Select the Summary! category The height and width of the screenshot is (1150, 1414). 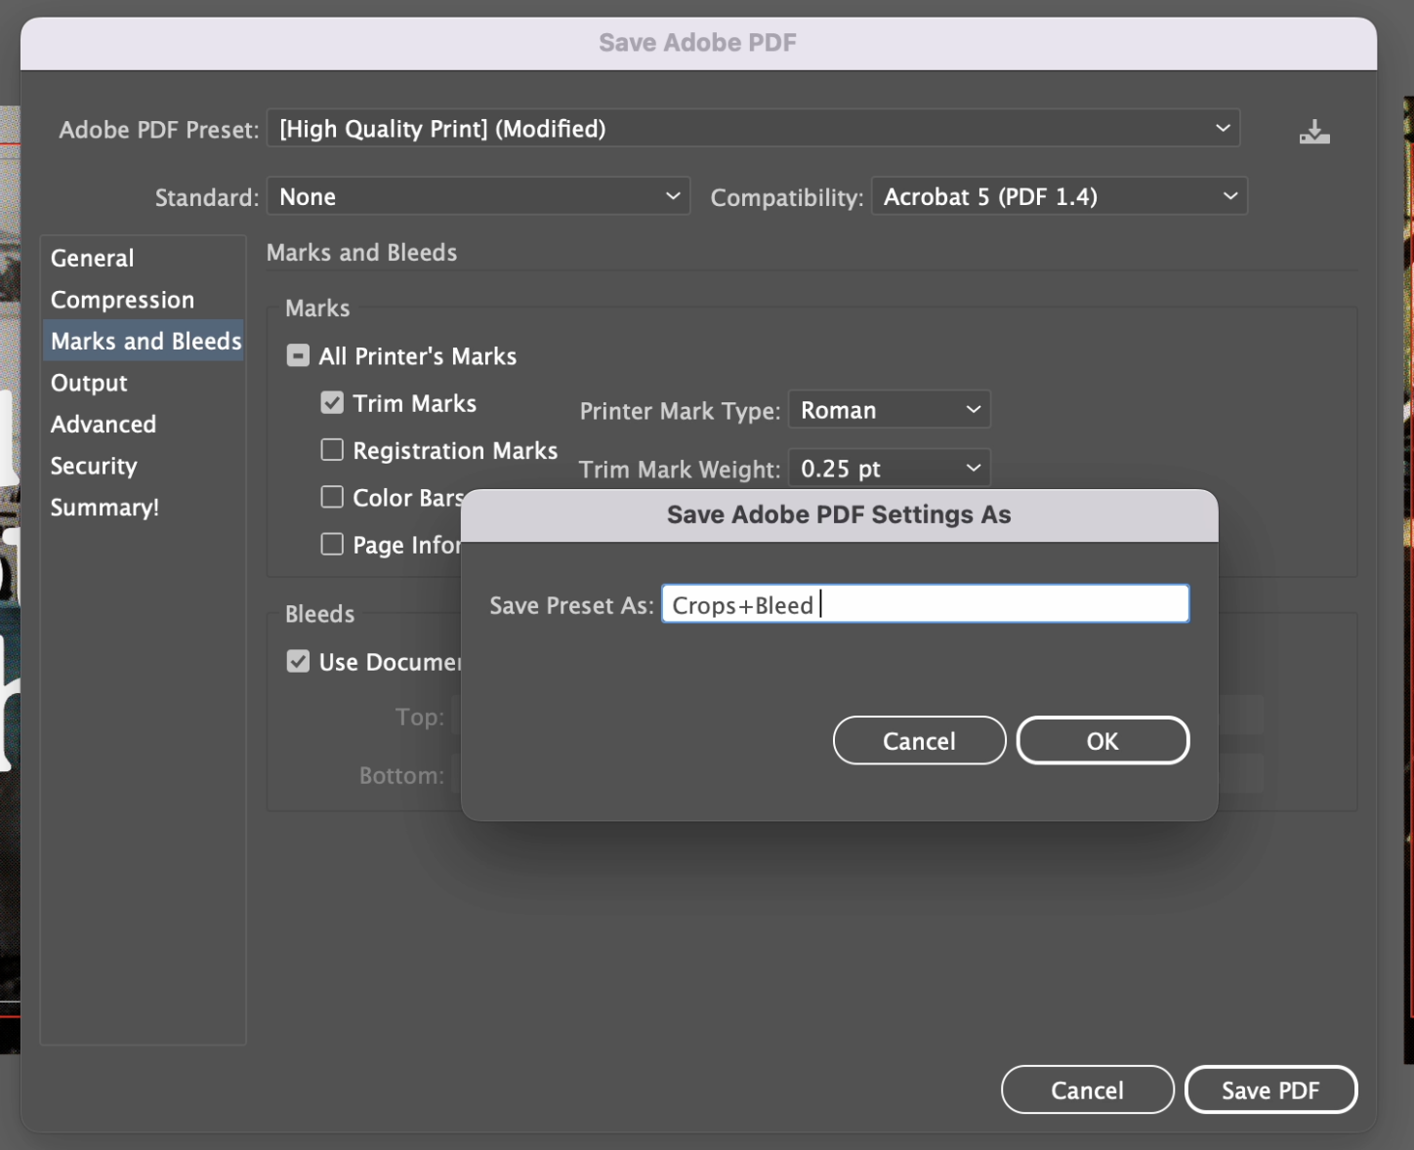(144, 508)
